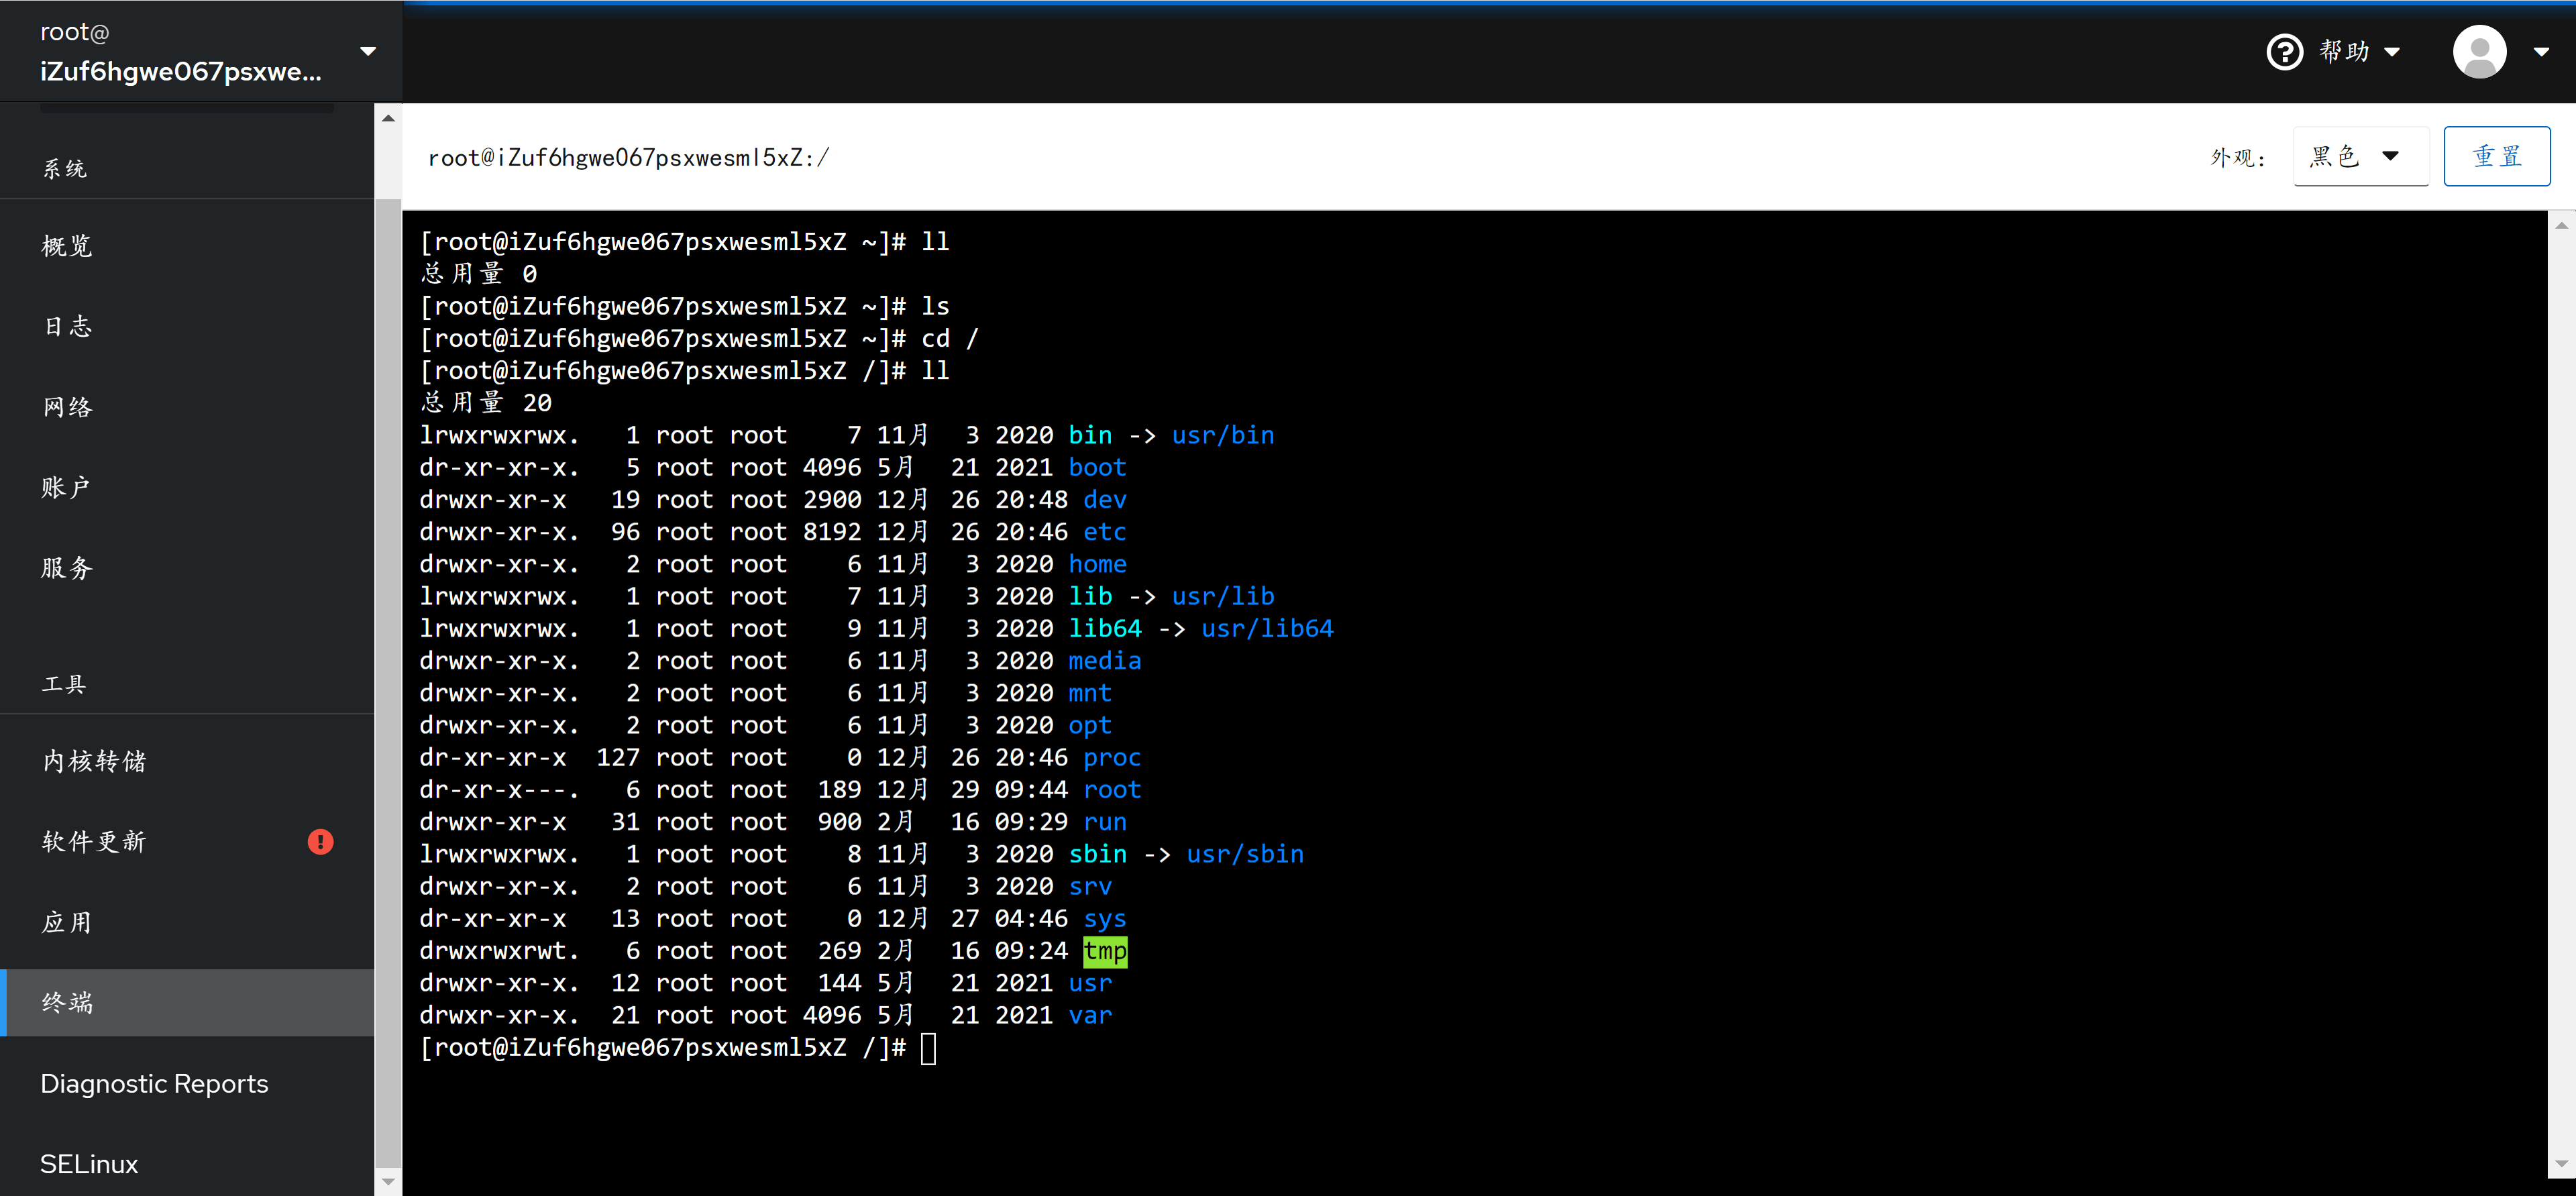Image resolution: width=2576 pixels, height=1196 pixels.
Task: Open 服务 services in sidebar
Action: coord(67,568)
